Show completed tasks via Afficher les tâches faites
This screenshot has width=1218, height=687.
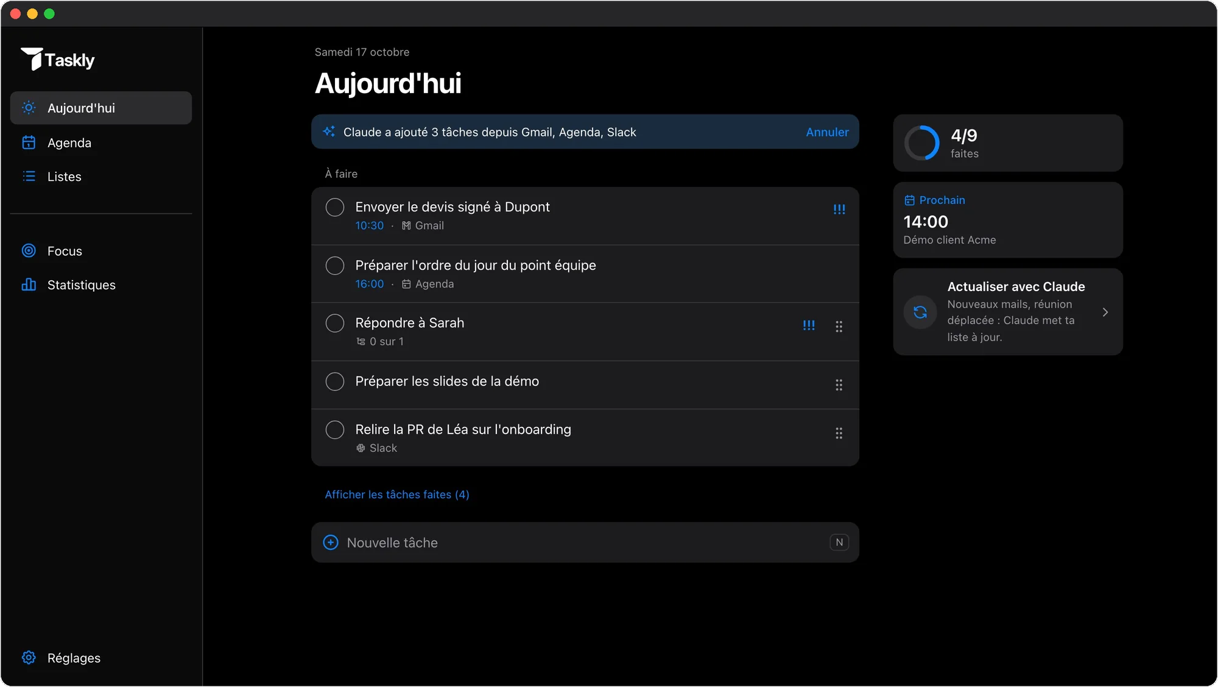[397, 495]
